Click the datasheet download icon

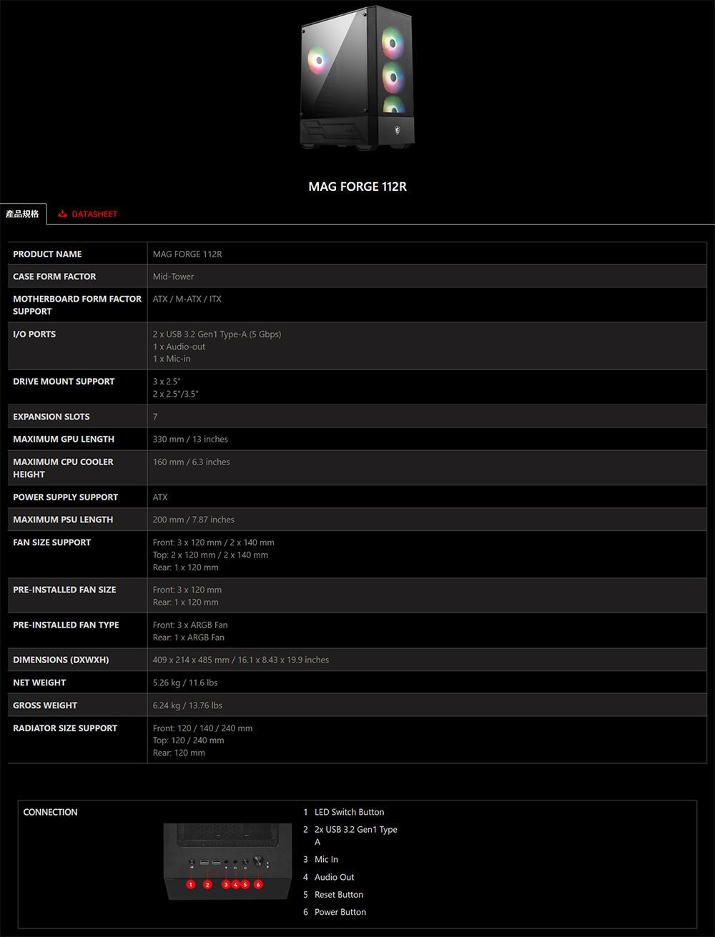pyautogui.click(x=63, y=214)
